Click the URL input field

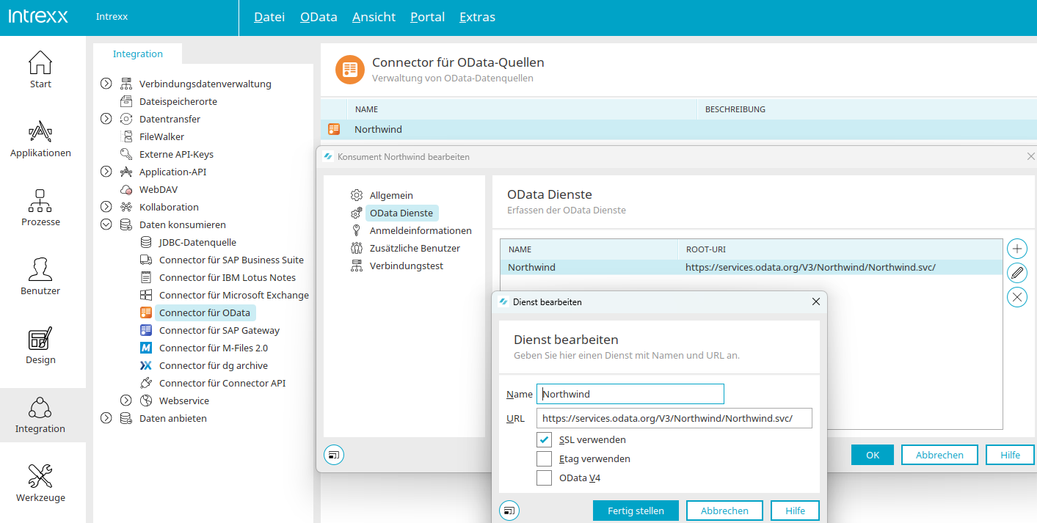(x=674, y=418)
